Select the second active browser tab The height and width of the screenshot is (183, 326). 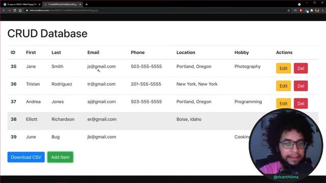(x=62, y=4)
